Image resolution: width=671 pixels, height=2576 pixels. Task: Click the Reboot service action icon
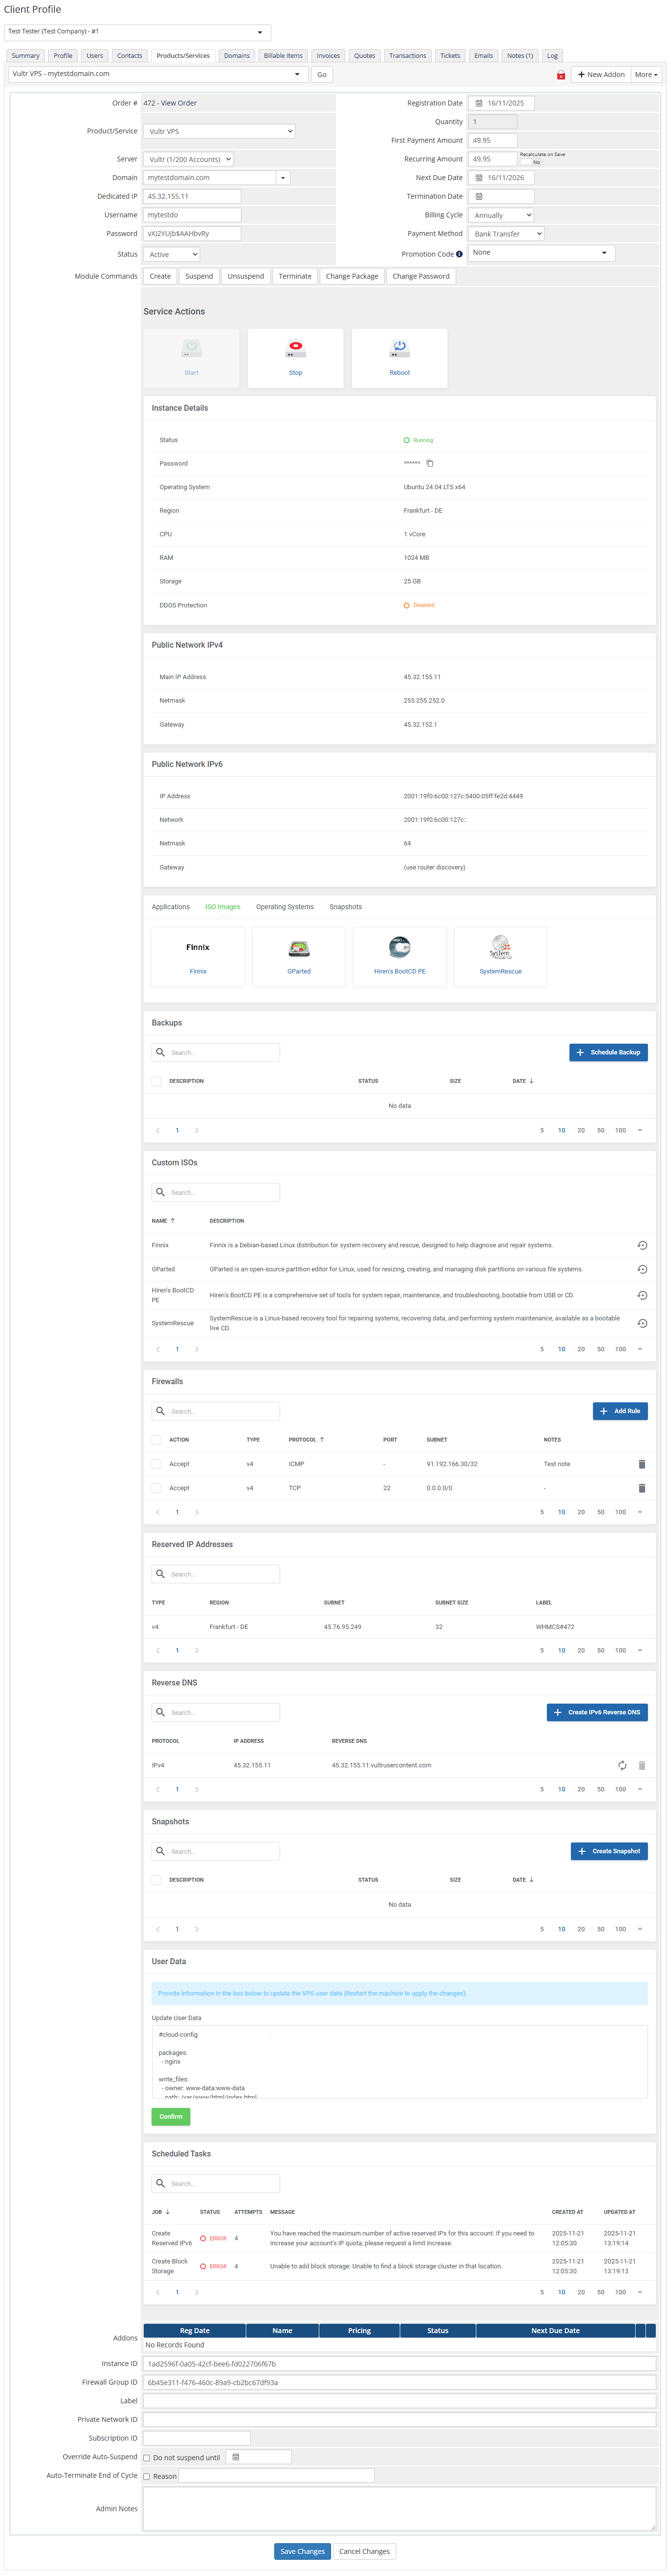point(399,348)
